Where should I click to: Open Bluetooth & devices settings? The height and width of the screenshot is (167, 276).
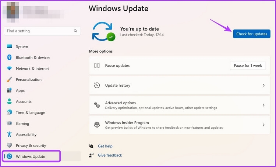[x=42, y=57]
